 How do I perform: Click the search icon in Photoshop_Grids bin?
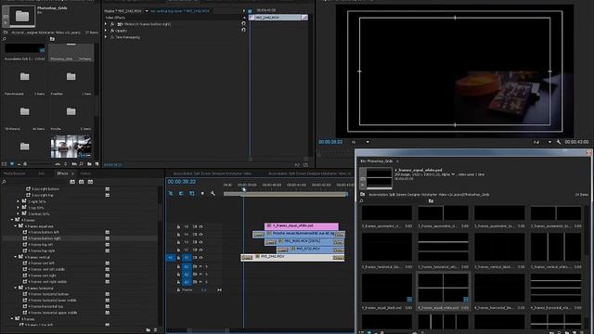(361, 200)
